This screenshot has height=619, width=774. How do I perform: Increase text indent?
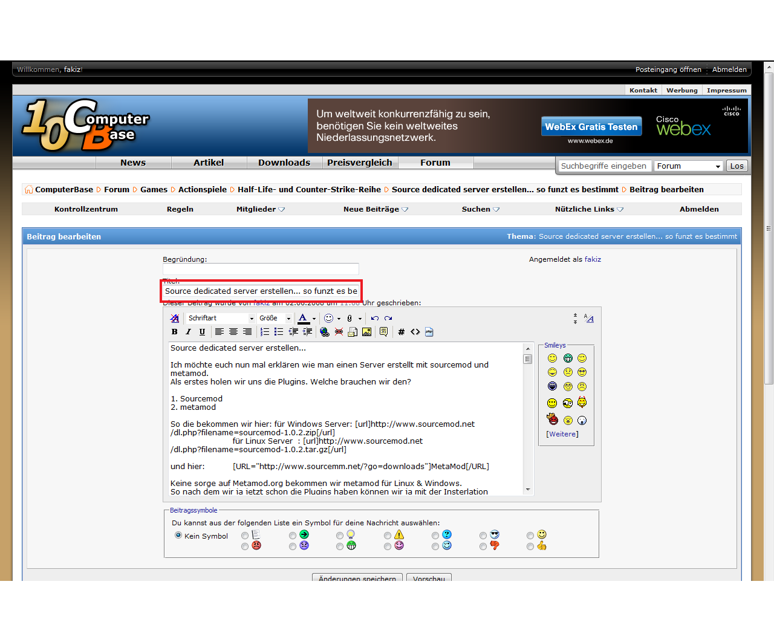[x=307, y=332]
